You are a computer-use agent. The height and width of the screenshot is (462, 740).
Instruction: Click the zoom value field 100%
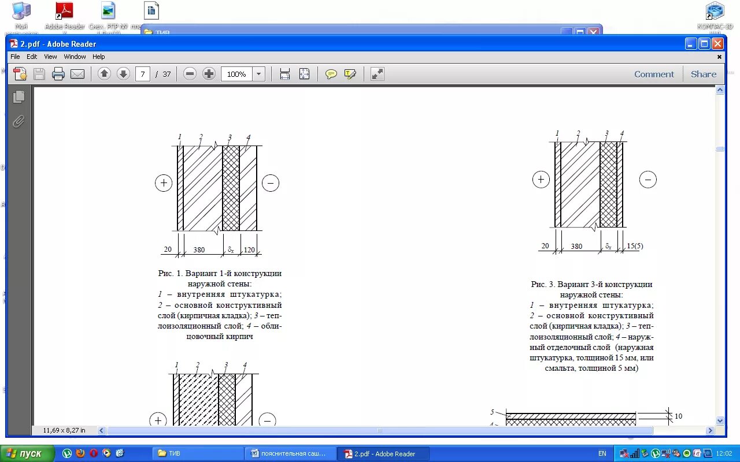236,74
